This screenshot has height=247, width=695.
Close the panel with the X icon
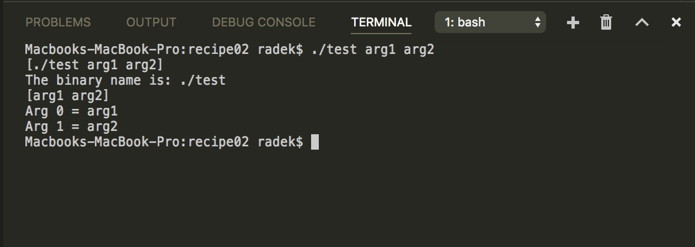tap(676, 23)
